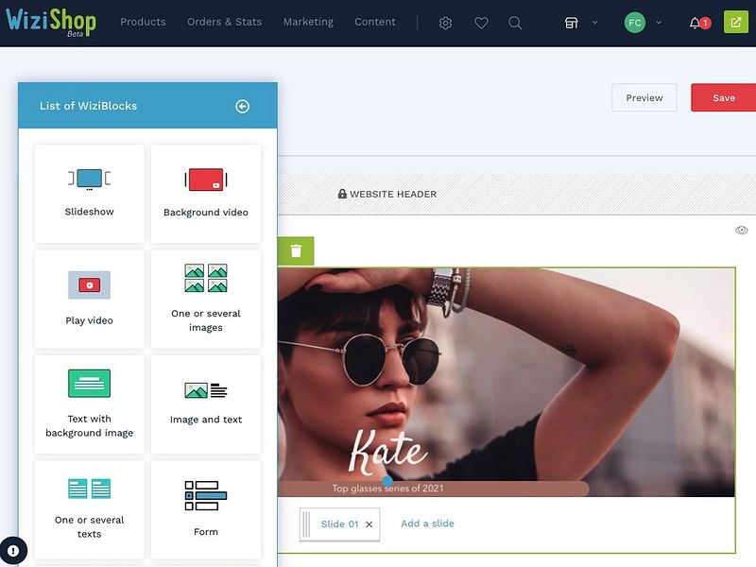
Task: Expand the FC account dropdown
Action: 643,22
